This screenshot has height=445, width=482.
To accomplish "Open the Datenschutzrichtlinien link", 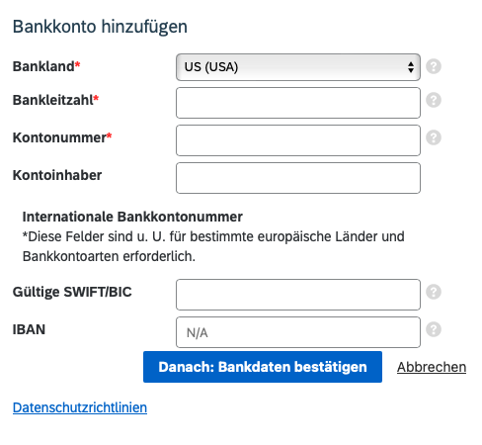I will pos(80,407).
